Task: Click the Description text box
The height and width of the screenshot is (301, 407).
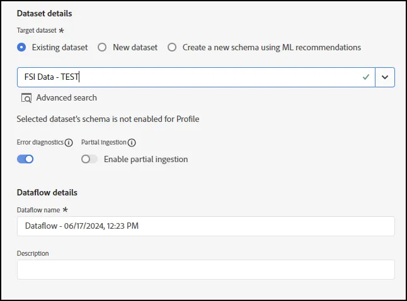Action: point(206,270)
